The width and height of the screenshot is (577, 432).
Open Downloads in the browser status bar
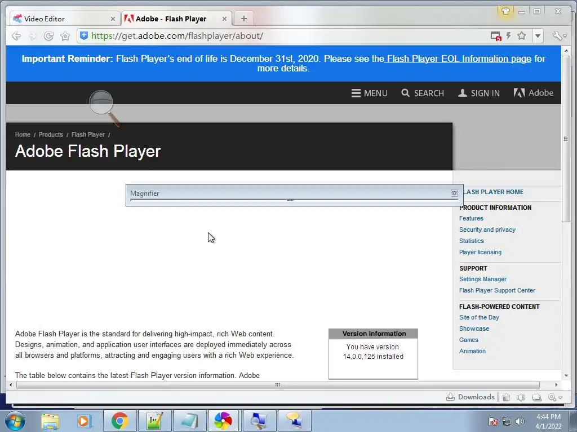click(x=471, y=397)
